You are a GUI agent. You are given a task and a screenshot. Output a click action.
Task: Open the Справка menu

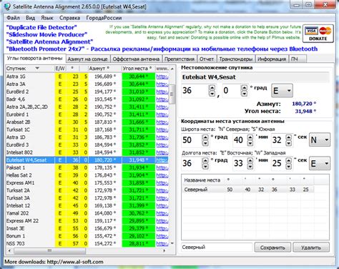coord(69,18)
